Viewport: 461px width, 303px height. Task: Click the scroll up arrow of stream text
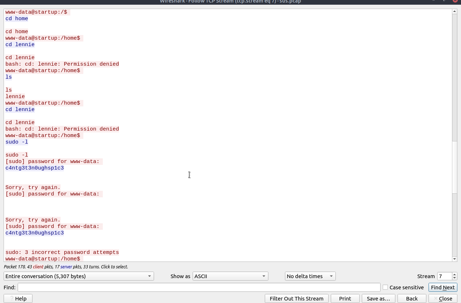(455, 12)
